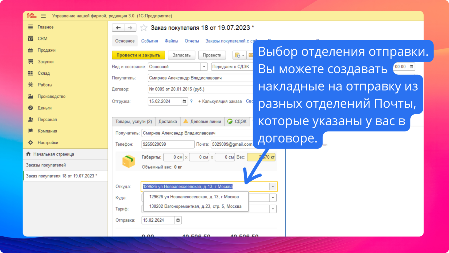Go to Начальная страница
Viewport: 449px width, 253px height.
coord(54,154)
